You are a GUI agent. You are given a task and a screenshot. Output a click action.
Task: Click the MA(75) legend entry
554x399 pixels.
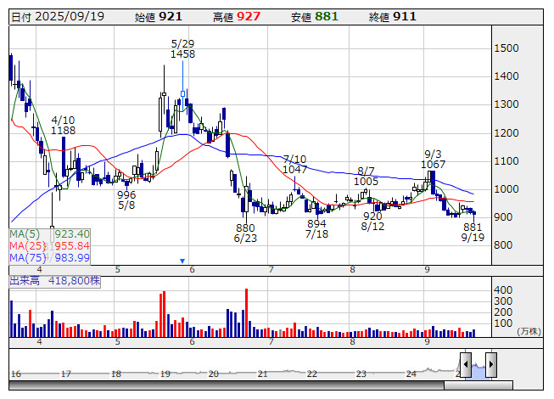click(49, 257)
